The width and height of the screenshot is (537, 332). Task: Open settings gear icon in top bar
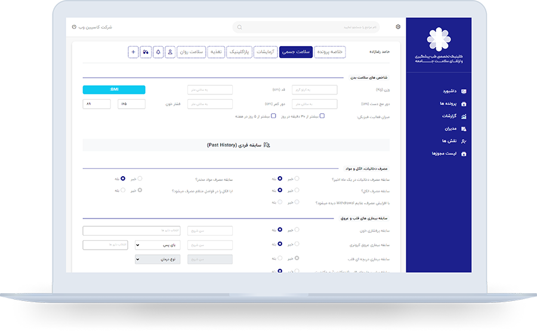click(398, 27)
